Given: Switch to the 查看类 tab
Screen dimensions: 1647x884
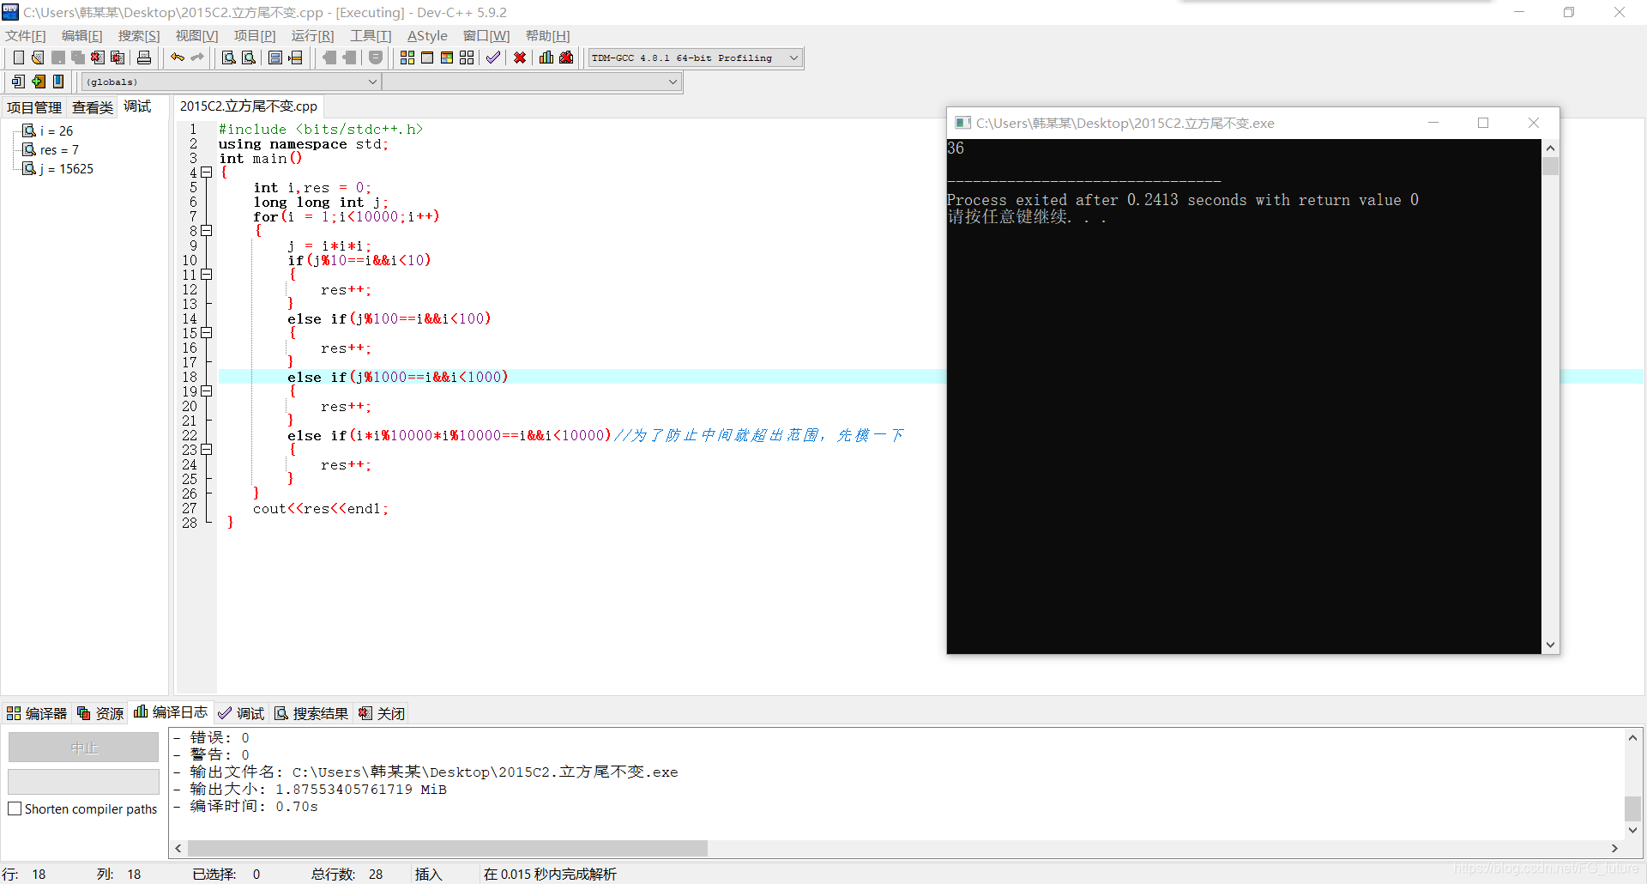Looking at the screenshot, I should tap(93, 107).
